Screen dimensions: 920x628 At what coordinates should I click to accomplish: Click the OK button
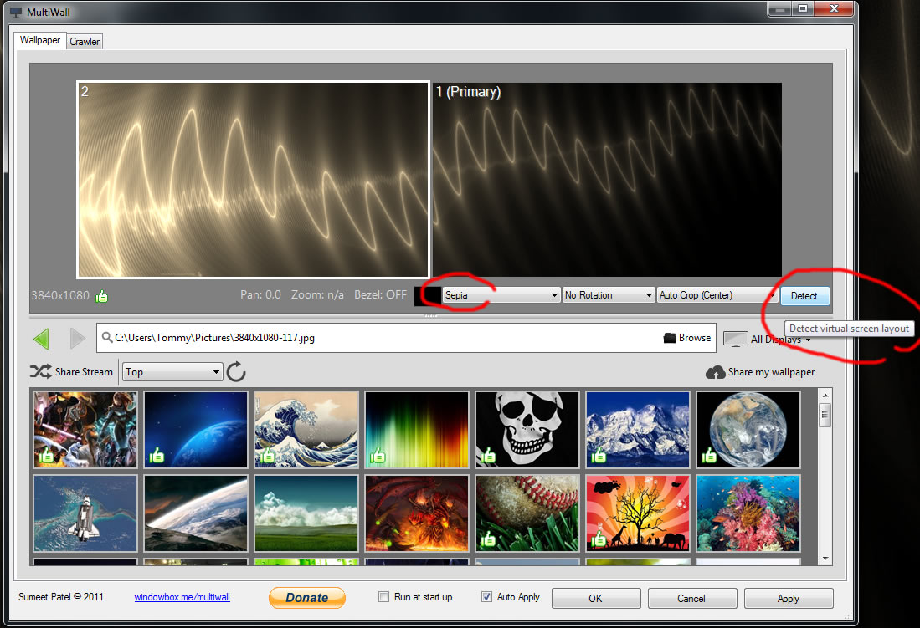(x=595, y=598)
